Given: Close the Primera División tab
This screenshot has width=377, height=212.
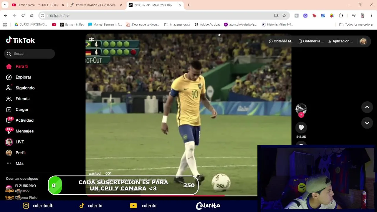Looking at the screenshot, I should (121, 5).
